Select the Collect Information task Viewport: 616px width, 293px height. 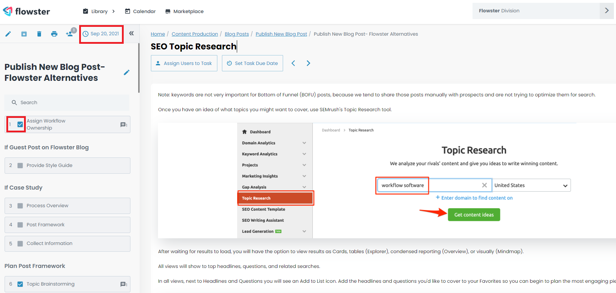[68, 244]
